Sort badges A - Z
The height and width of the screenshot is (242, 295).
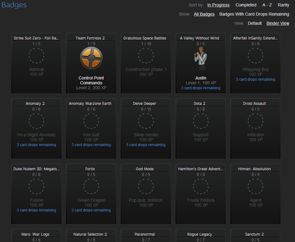click(267, 5)
